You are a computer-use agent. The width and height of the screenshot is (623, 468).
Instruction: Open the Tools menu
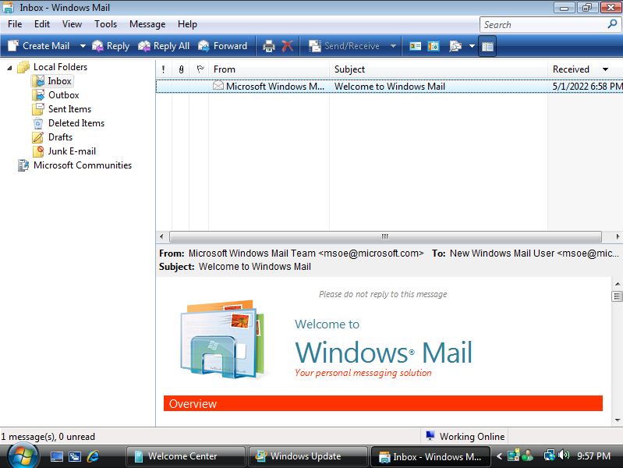(106, 24)
